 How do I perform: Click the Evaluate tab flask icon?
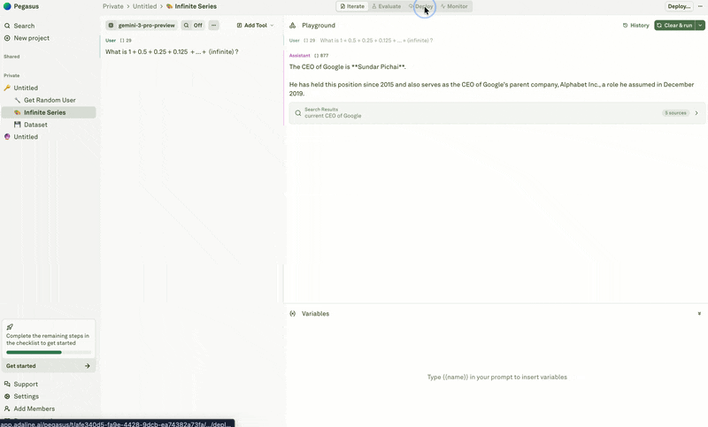coord(374,6)
